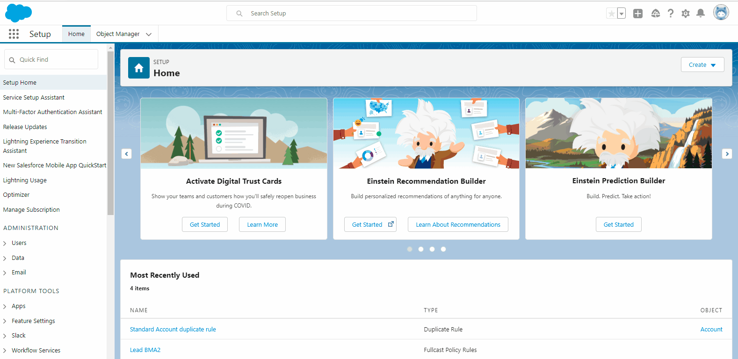
Task: Click Get Started for Digital Trust Cards
Action: click(205, 224)
